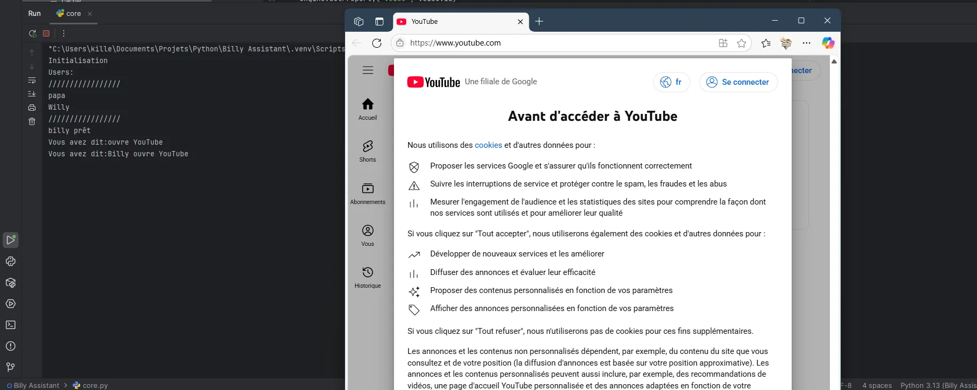Open YouTube Shorts in sidebar
Screen dimensions: 977x390
[367, 151]
